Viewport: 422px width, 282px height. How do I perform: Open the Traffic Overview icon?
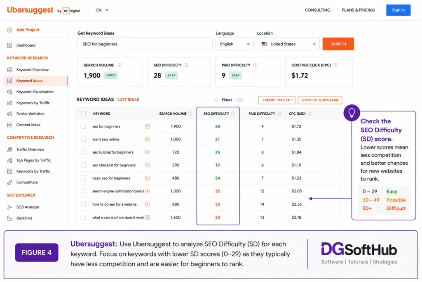10,149
